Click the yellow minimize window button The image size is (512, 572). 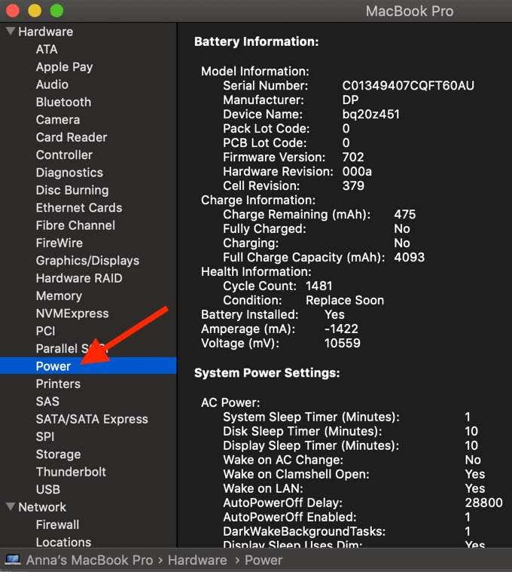35,11
